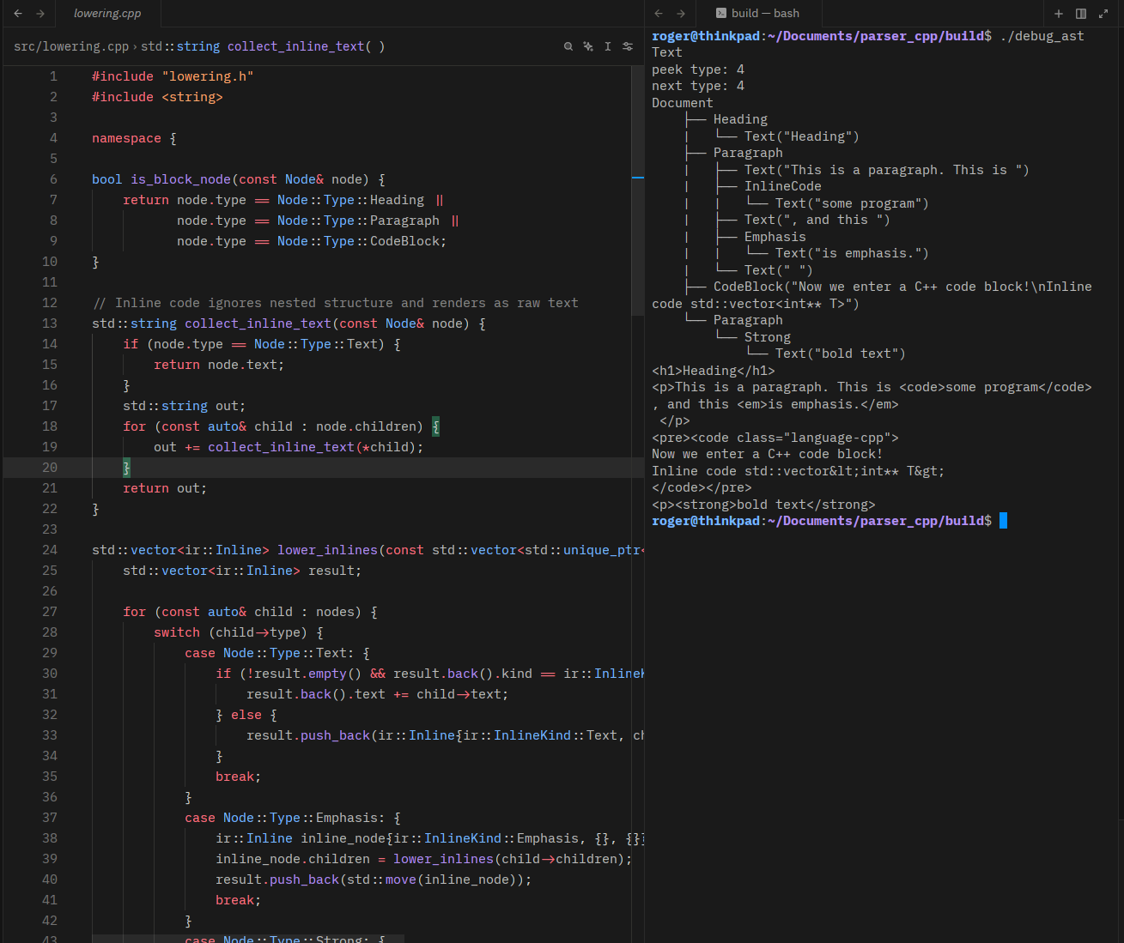Screen dimensions: 1124x943
Task: Click 'result;' declaration on line 25
Action: [x=335, y=571]
